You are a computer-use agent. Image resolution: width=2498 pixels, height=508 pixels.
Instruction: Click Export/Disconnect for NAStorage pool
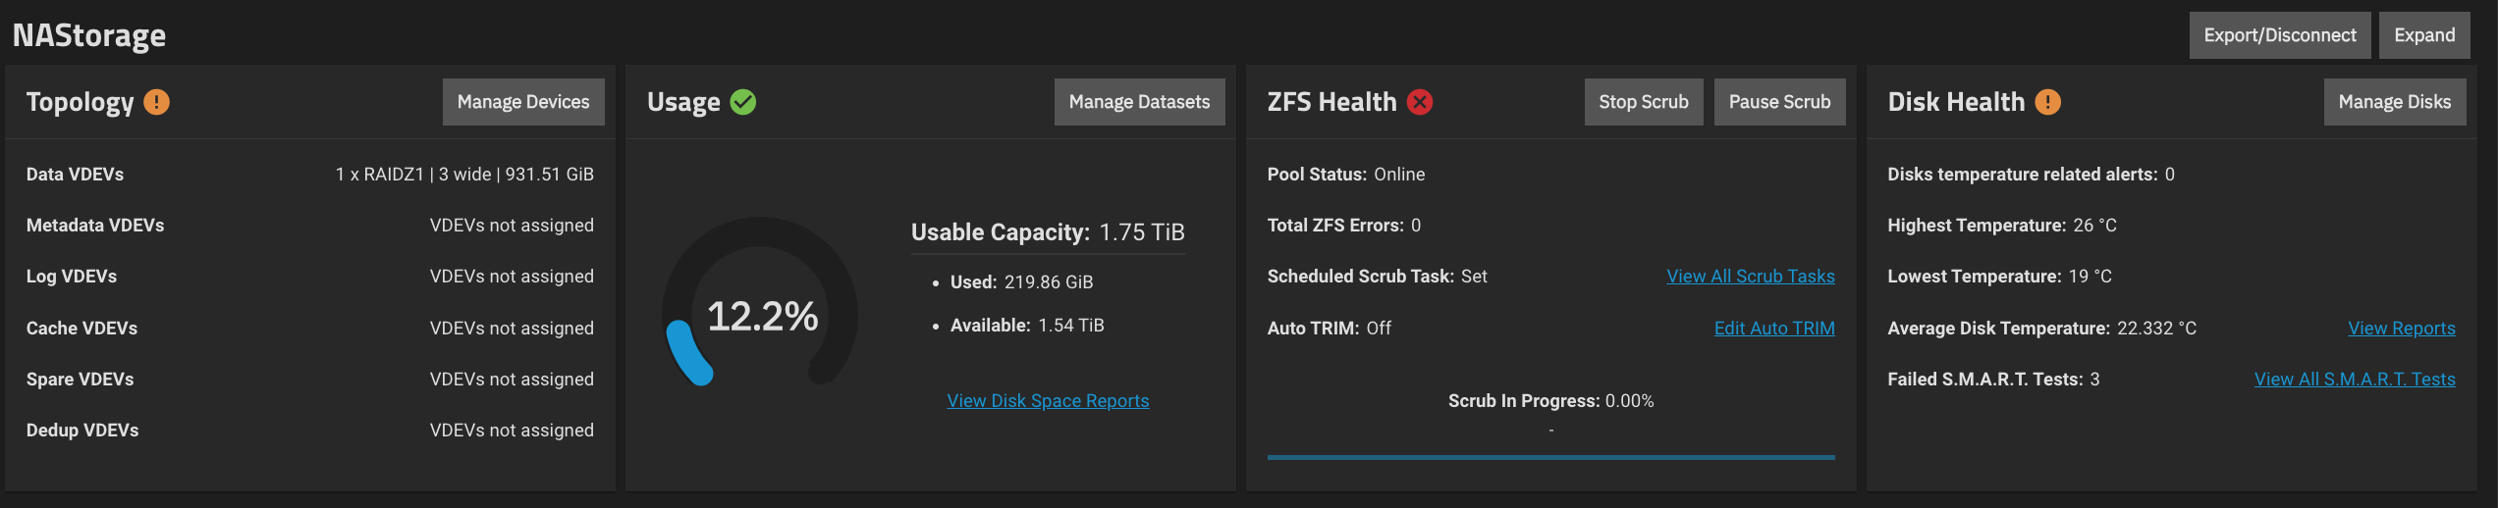click(2279, 35)
